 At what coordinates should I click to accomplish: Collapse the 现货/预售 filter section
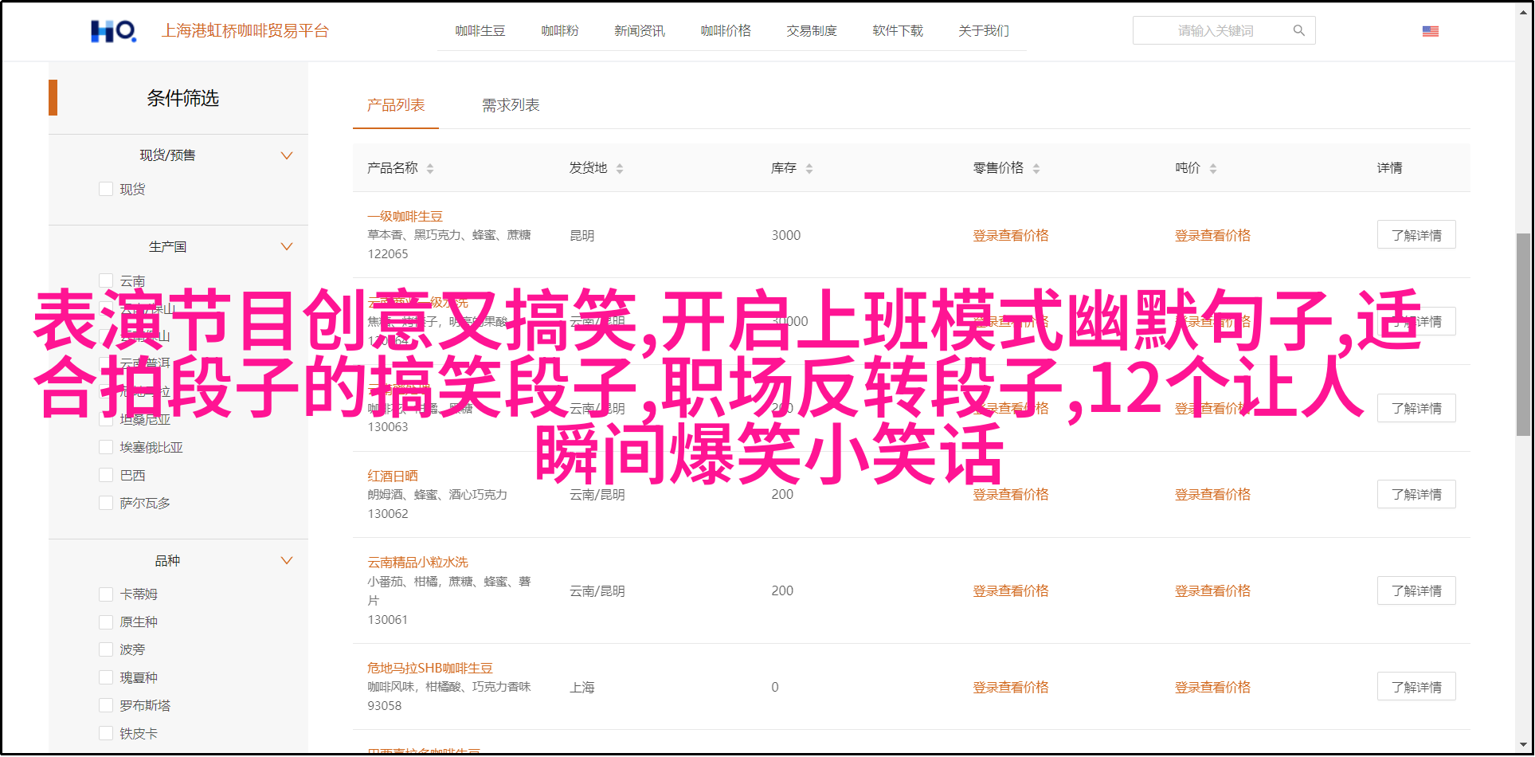coord(287,155)
